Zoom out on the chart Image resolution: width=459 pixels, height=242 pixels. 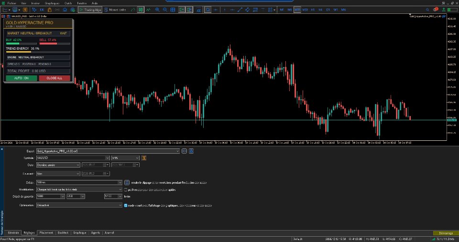165,10
